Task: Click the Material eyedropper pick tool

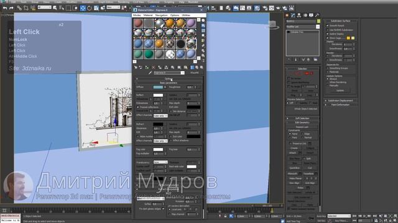Action: (x=150, y=73)
